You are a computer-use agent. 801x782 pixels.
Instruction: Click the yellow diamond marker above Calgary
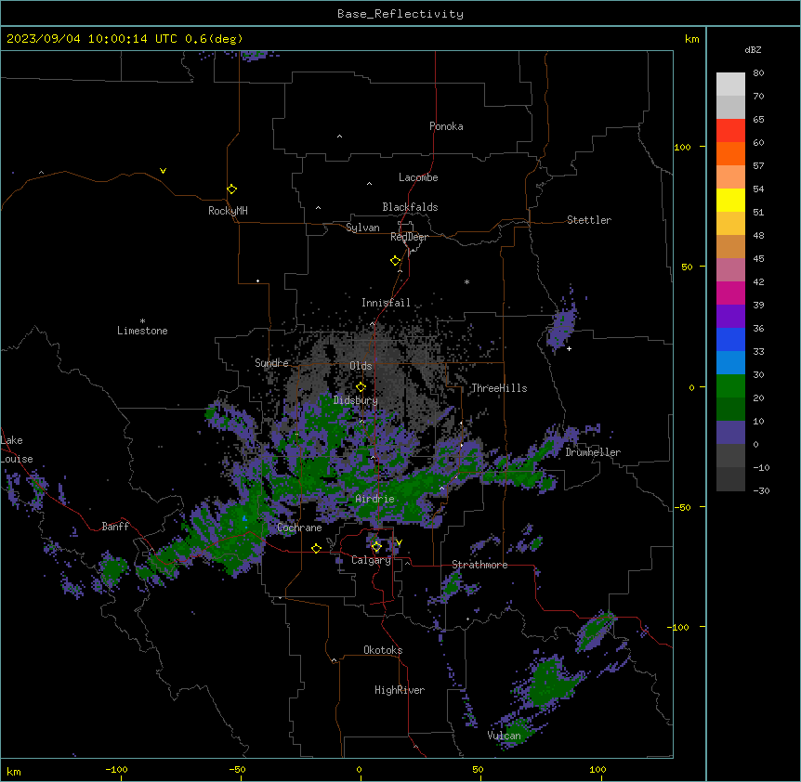pyautogui.click(x=376, y=547)
